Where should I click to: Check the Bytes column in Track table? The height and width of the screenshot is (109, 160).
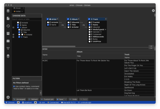[90, 39]
